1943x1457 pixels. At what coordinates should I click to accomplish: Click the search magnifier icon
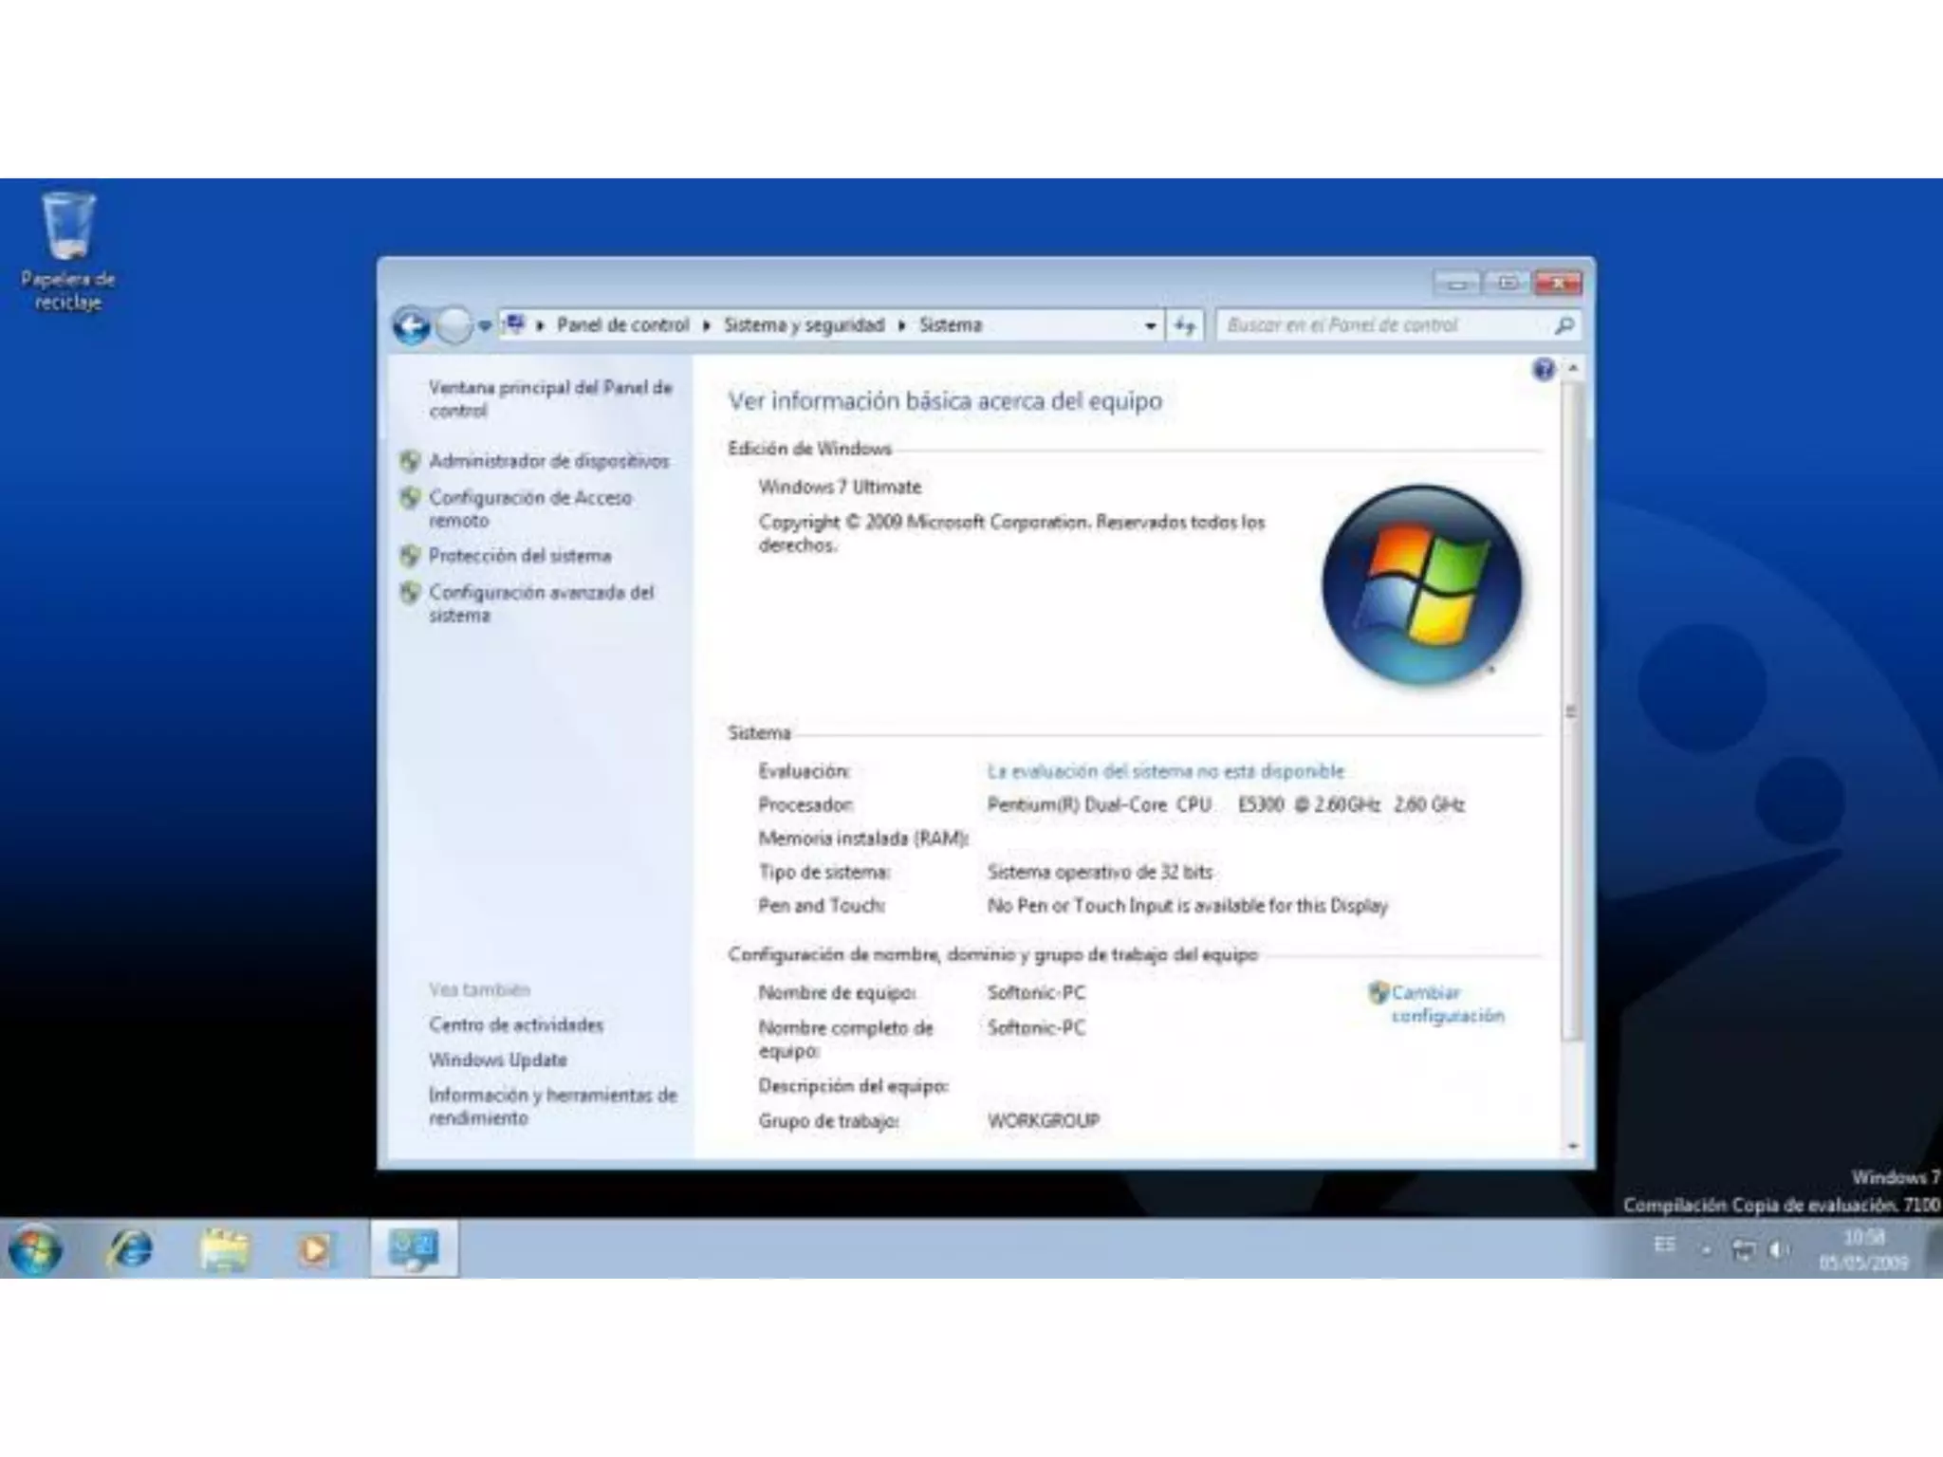tap(1564, 326)
